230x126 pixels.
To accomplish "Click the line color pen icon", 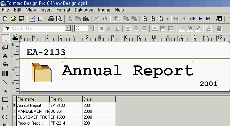I will tap(198, 29).
